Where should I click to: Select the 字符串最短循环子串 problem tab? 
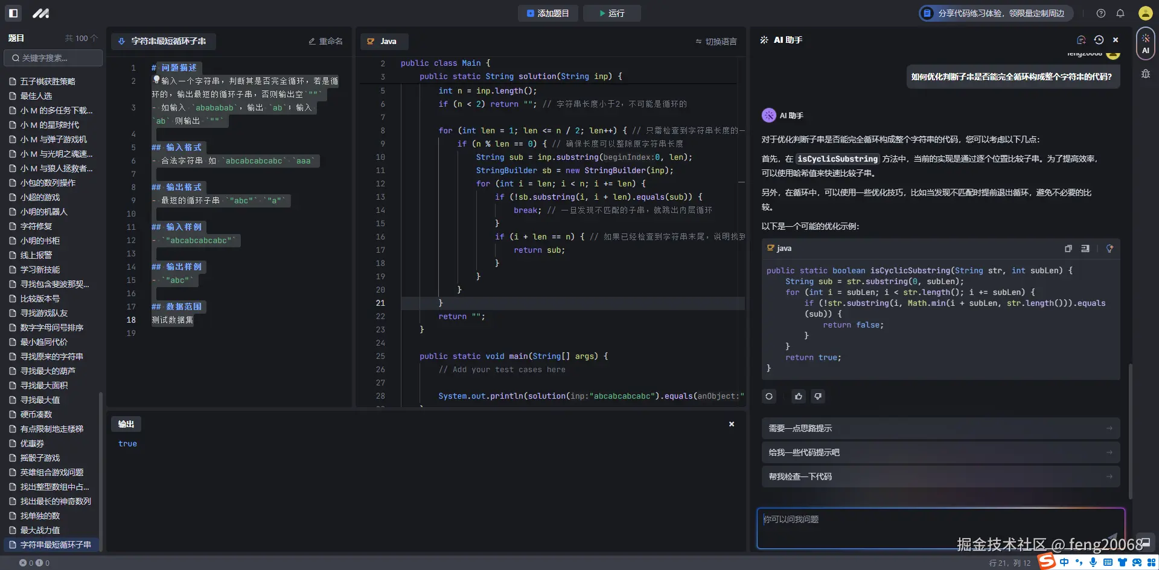[163, 42]
